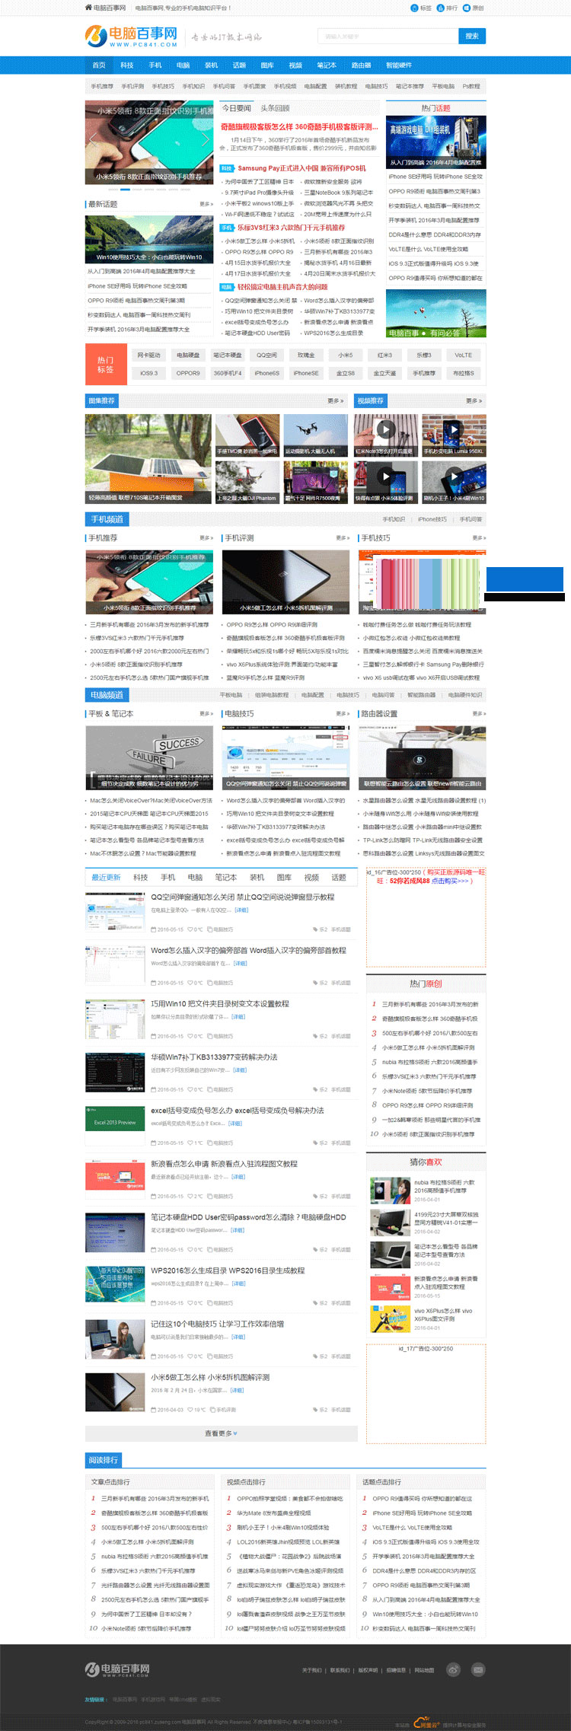
Task: Click Ps教程 in the sub navigation
Action: pyautogui.click(x=471, y=86)
